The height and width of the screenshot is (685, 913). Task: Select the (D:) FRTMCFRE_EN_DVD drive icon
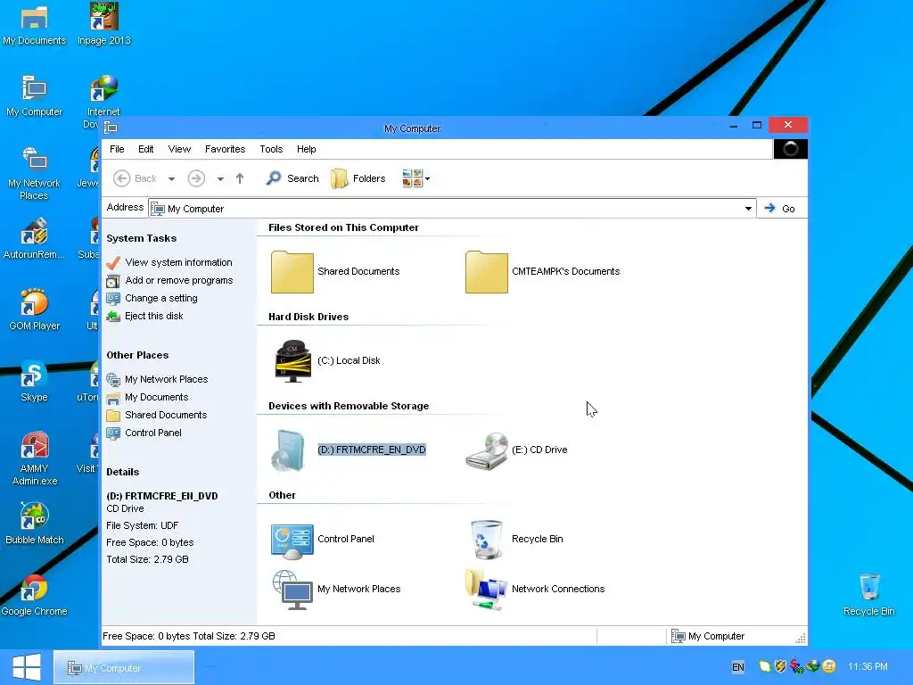290,450
